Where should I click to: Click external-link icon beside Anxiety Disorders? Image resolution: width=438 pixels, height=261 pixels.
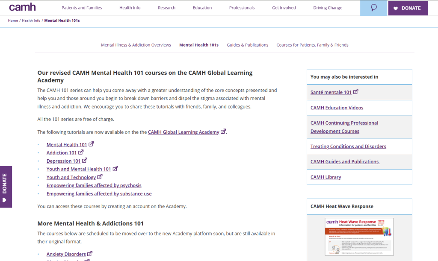(90, 253)
